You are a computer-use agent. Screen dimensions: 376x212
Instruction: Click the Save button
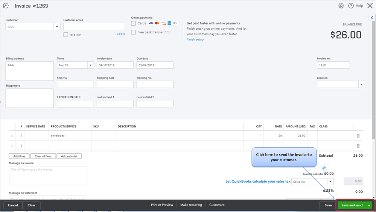[328, 205]
